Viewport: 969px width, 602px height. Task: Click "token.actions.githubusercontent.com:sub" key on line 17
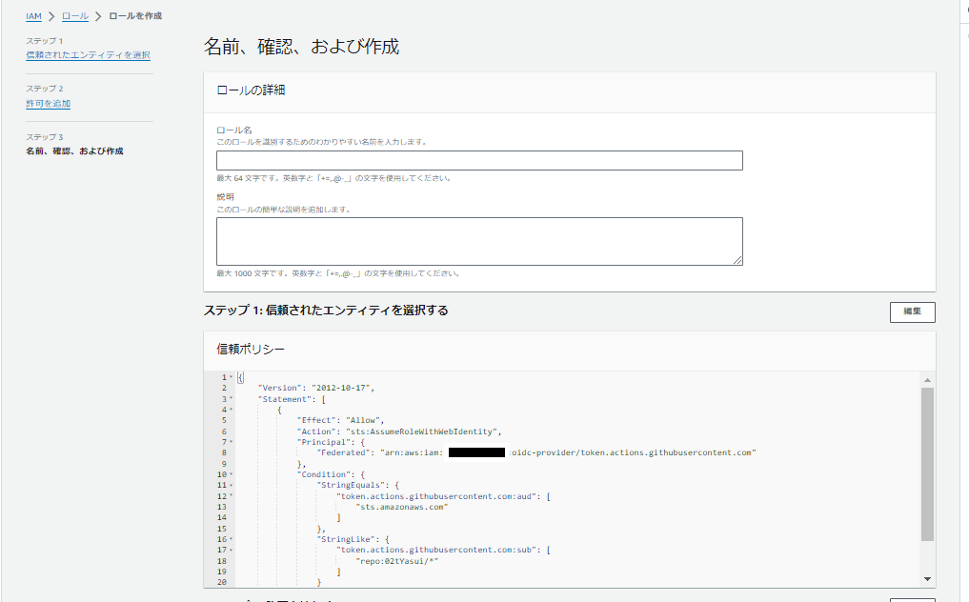438,550
